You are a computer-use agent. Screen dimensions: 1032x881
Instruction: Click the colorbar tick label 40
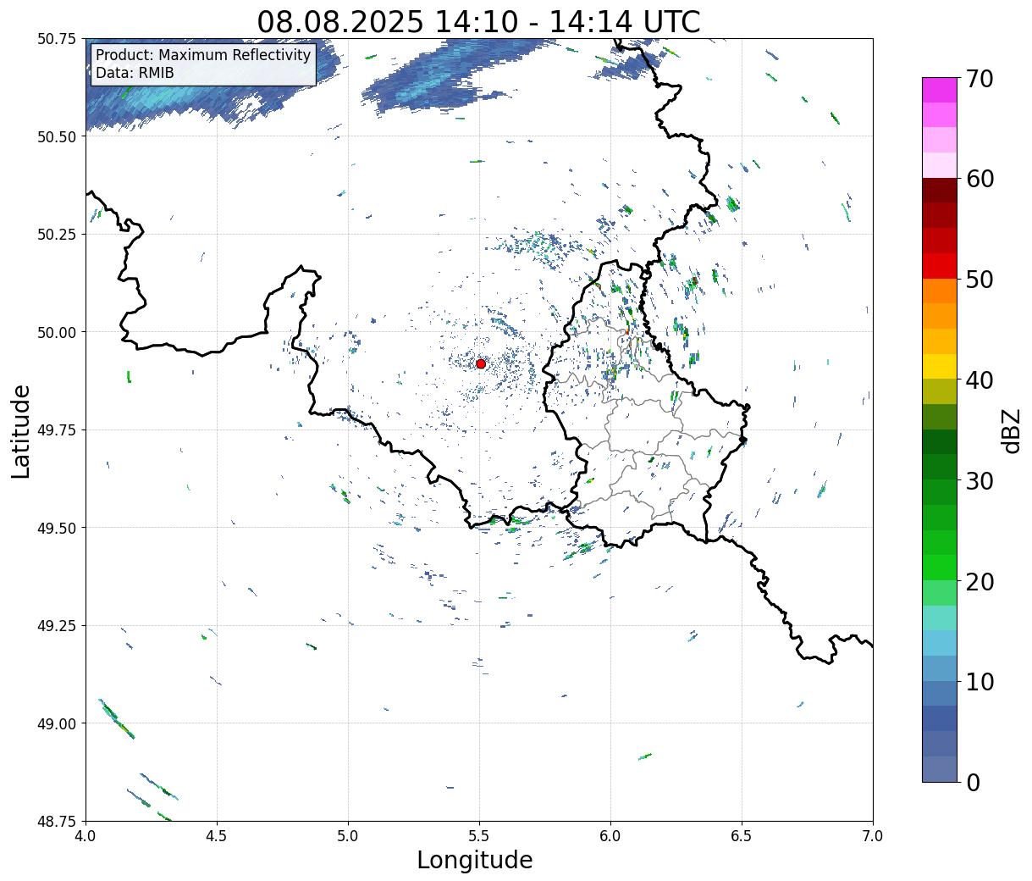point(980,380)
